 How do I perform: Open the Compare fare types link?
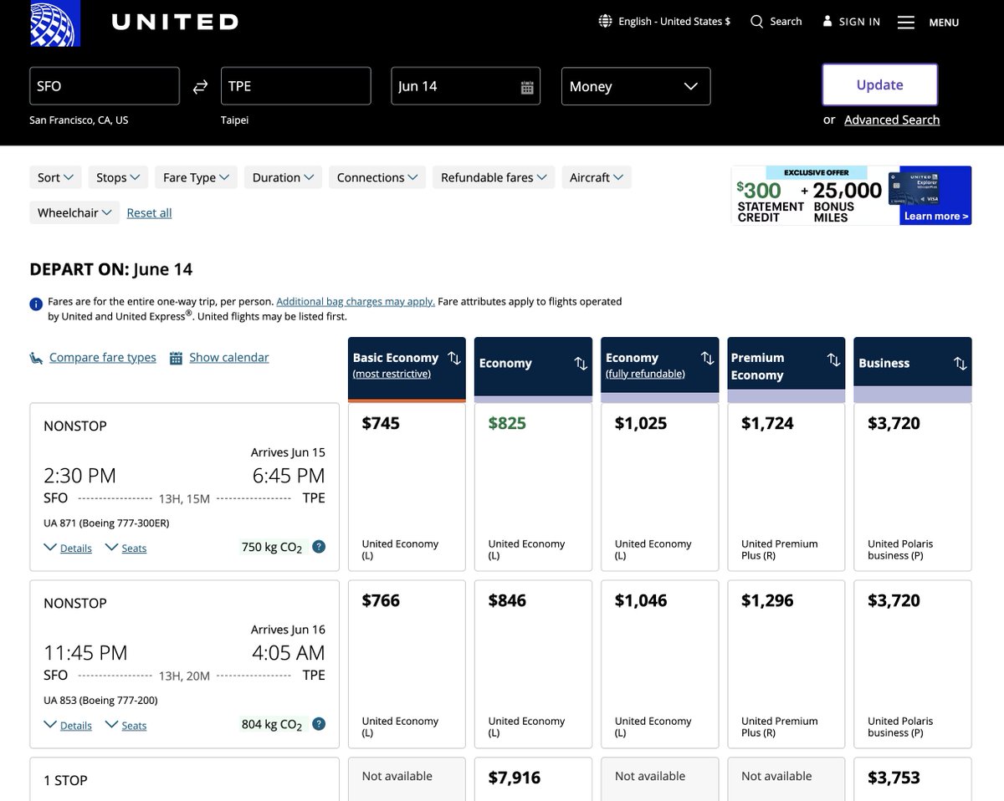pyautogui.click(x=103, y=358)
